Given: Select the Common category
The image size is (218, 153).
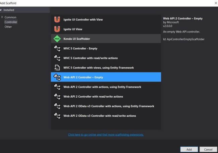Looking at the screenshot, I should tap(10, 17).
